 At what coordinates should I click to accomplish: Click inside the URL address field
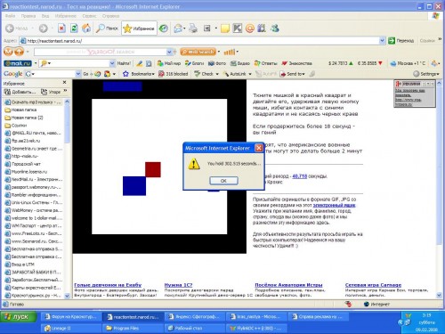(199, 41)
